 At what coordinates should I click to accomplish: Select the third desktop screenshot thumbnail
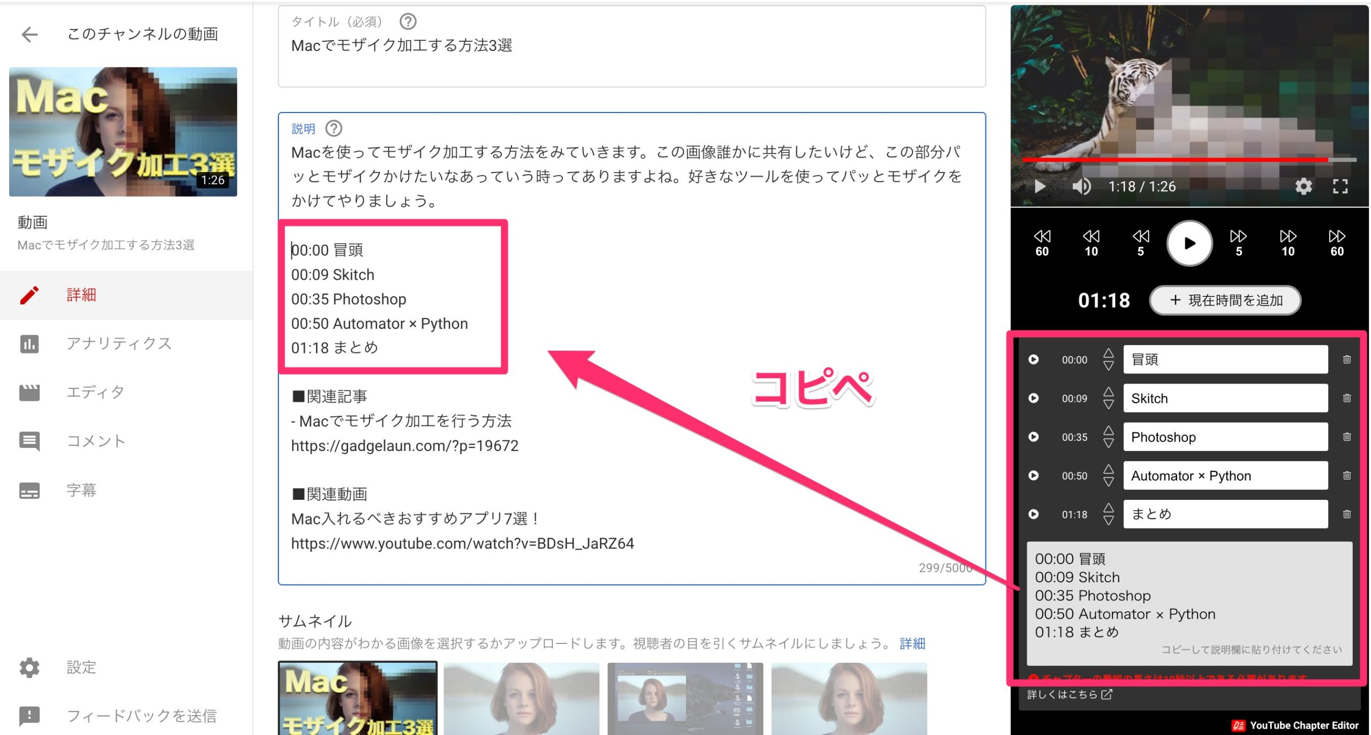(x=685, y=699)
